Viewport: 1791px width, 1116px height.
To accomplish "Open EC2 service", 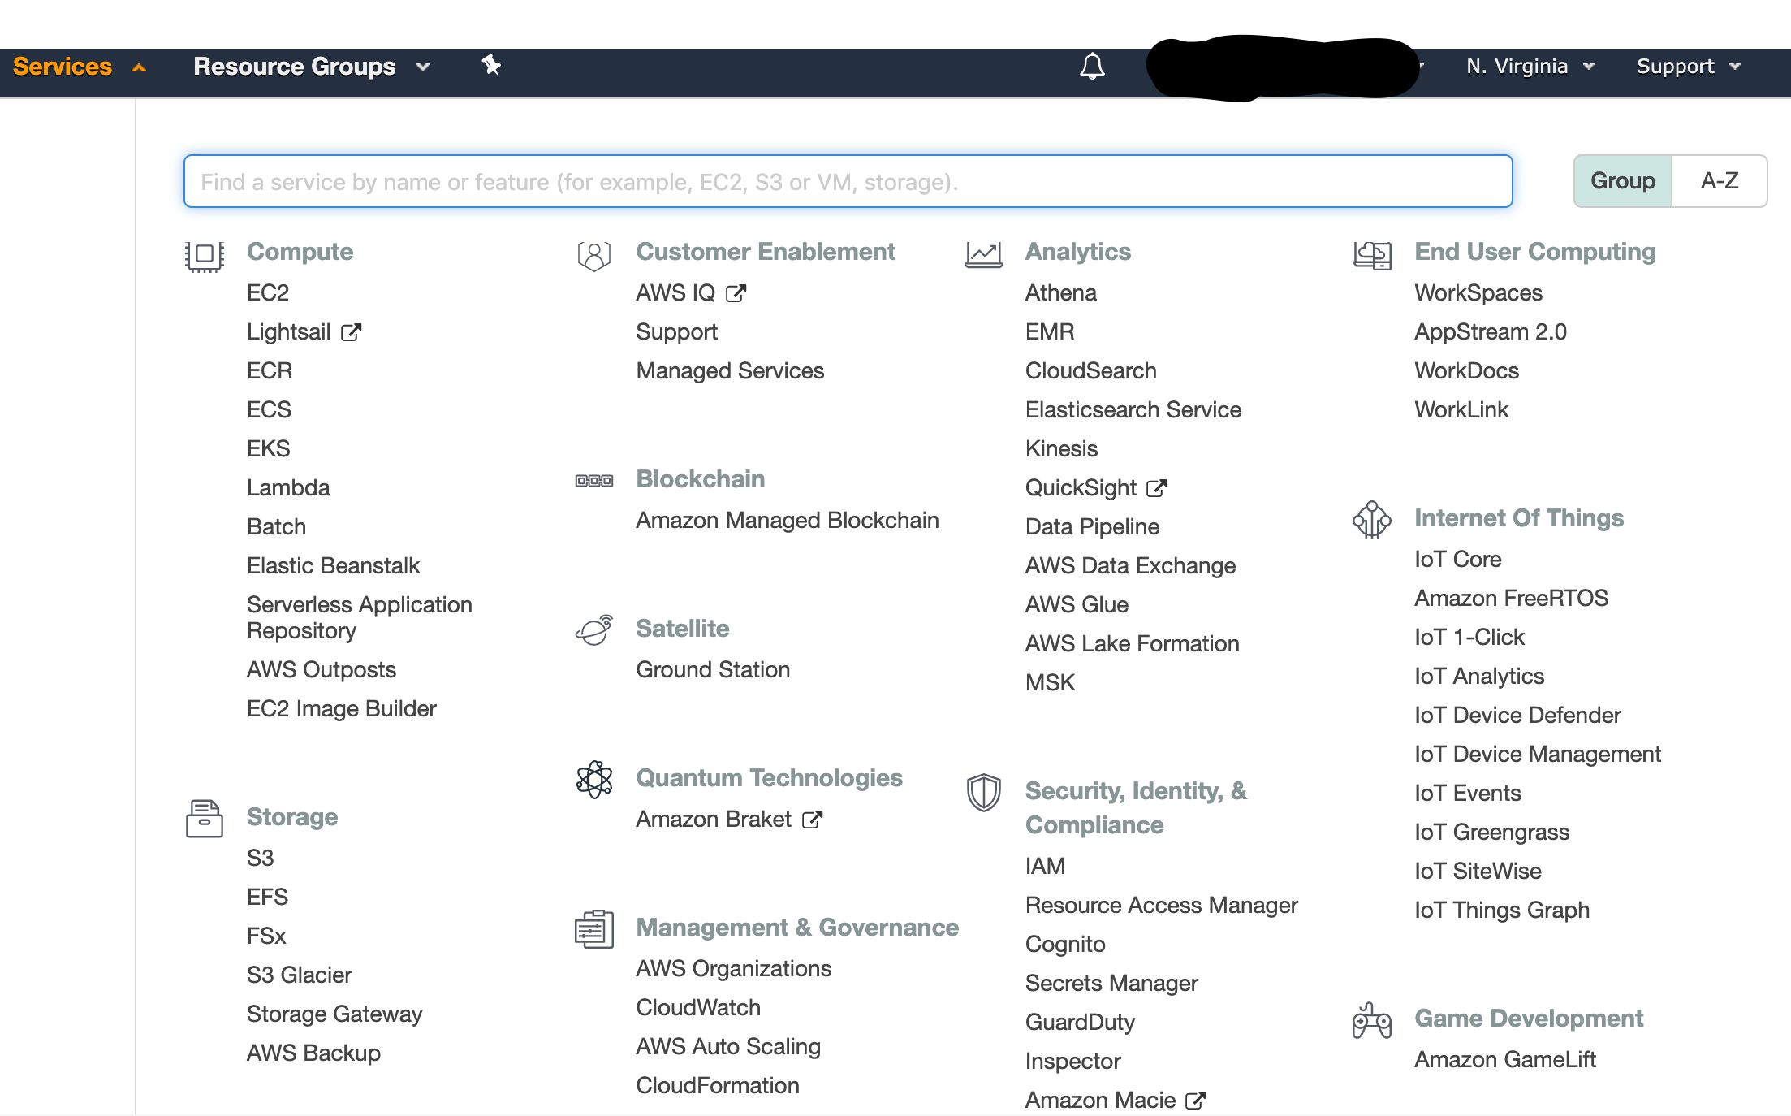I will (x=268, y=292).
